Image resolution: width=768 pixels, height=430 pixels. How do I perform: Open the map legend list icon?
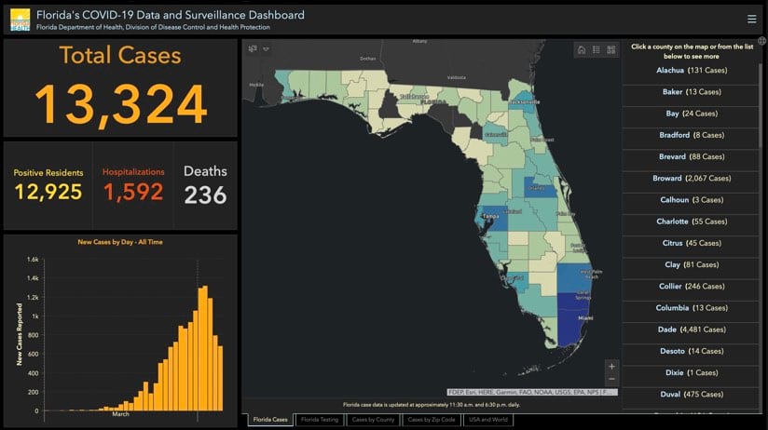597,50
